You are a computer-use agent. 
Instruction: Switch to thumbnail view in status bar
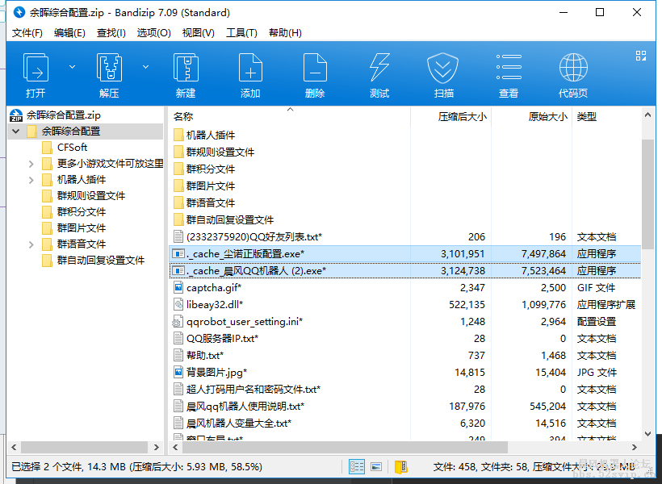coord(376,466)
